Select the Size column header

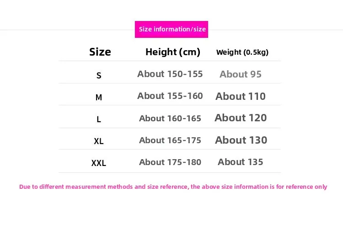tap(100, 52)
